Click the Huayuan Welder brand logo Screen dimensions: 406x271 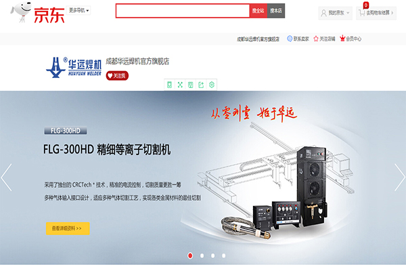[74, 68]
